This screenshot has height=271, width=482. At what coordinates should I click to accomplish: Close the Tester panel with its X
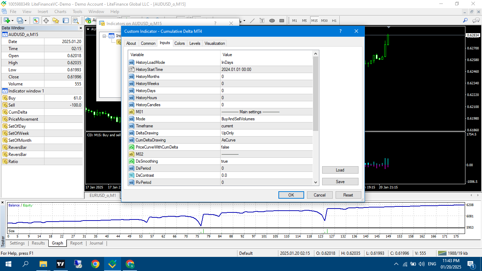point(3,203)
